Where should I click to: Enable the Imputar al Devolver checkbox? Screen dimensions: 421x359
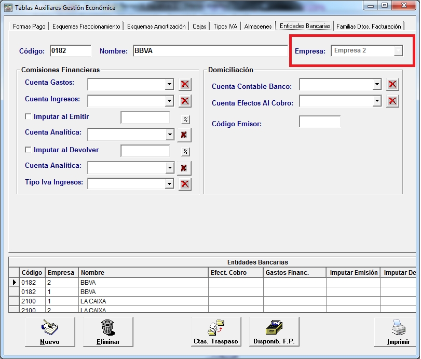point(28,150)
